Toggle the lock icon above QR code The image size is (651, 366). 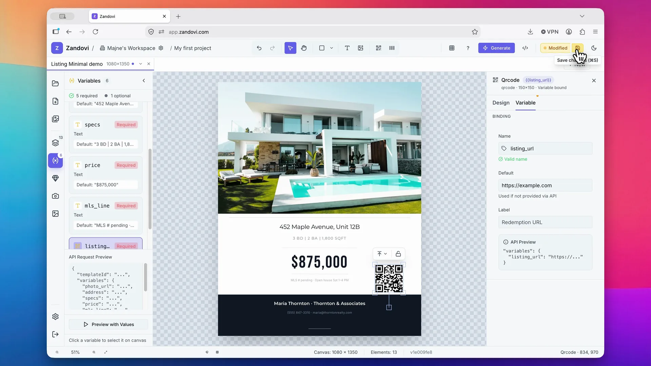click(x=398, y=254)
